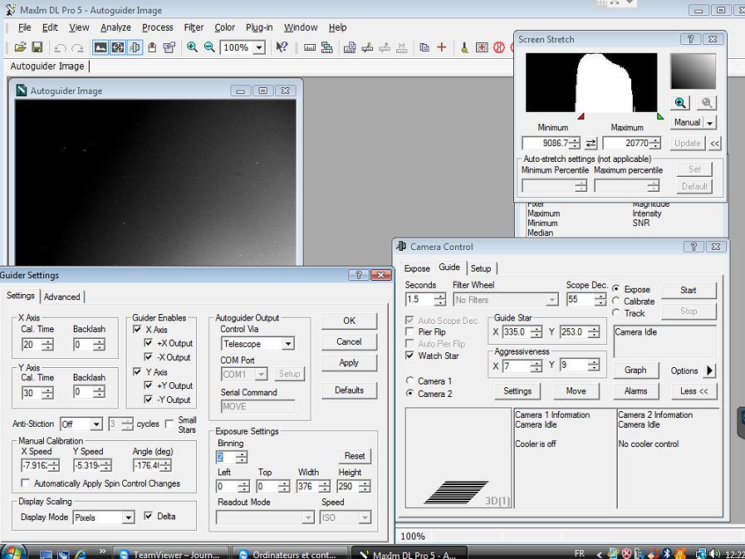Click the Guide Star X value field
This screenshot has height=559, width=745.
[x=517, y=331]
